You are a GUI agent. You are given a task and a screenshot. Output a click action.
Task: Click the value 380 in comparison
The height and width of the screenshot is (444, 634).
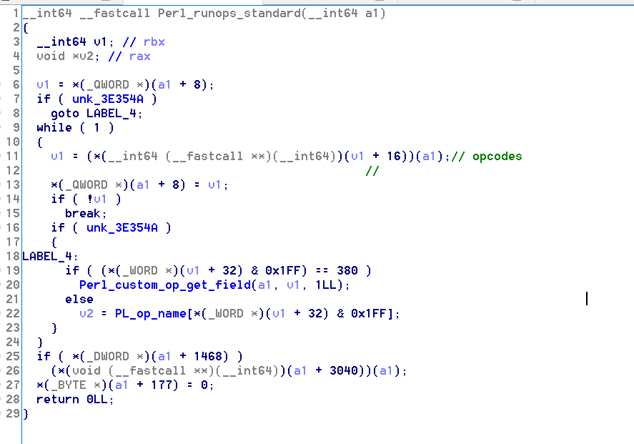347,270
